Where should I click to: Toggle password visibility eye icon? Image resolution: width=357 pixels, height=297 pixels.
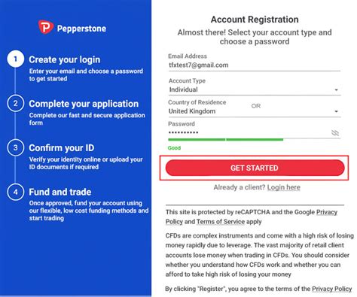pos(335,133)
